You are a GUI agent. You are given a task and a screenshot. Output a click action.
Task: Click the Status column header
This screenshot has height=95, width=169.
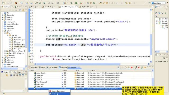coord(68,71)
